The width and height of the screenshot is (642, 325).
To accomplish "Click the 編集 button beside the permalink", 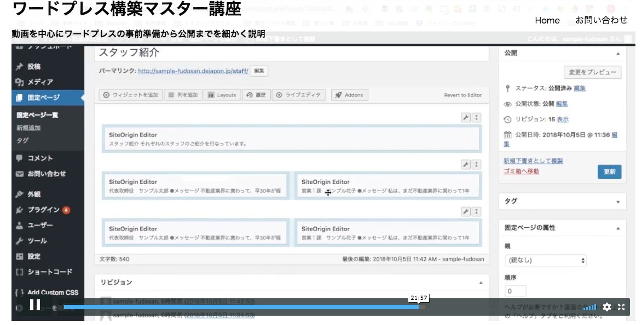I will tap(259, 70).
